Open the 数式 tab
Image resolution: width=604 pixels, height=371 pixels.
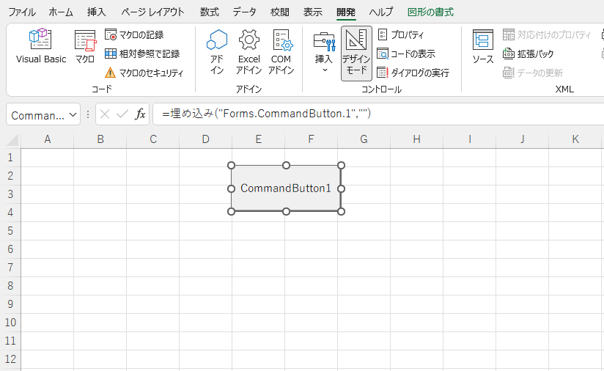point(209,12)
